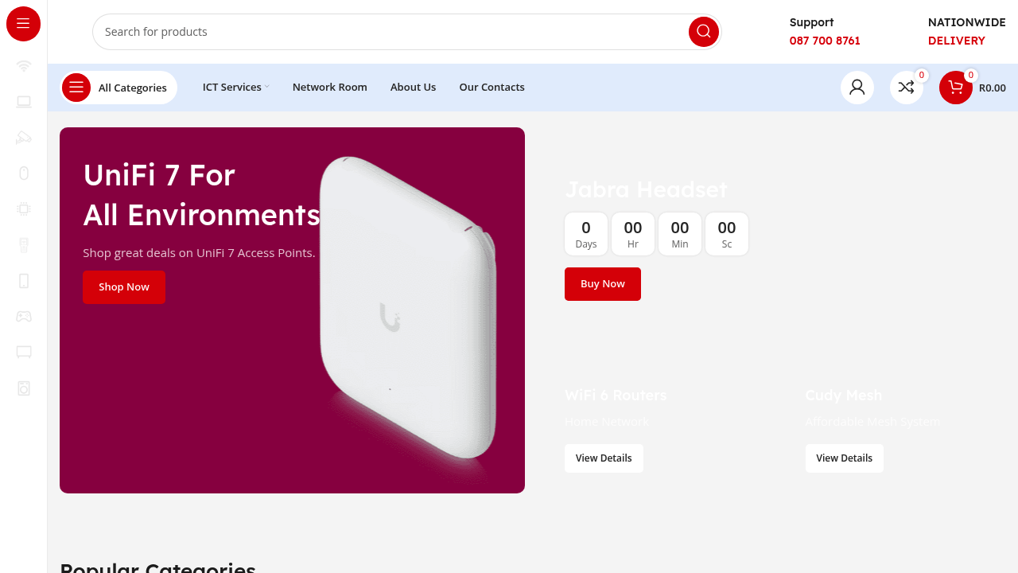1018x573 pixels.
Task: Open the red hamburger menu in sidebar
Action: [x=23, y=24]
